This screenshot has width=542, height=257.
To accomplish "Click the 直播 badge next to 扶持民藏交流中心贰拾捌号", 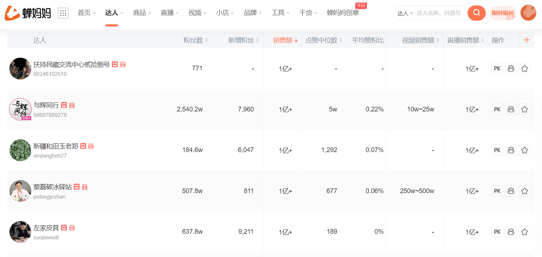I will click(123, 64).
